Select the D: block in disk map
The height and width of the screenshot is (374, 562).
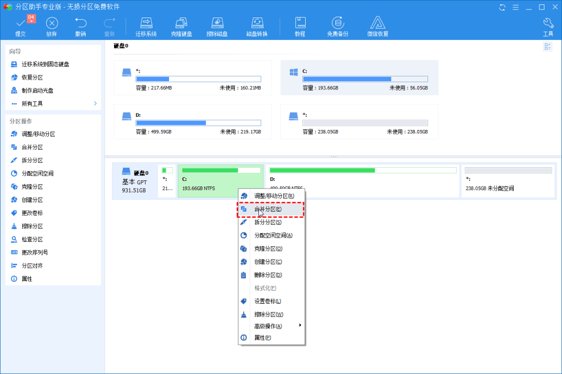point(362,181)
